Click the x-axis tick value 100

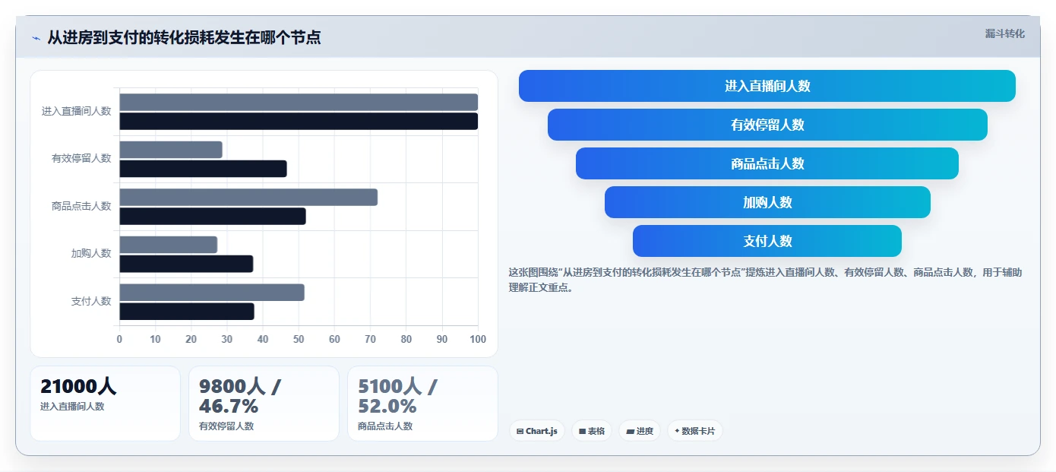pyautogui.click(x=478, y=339)
